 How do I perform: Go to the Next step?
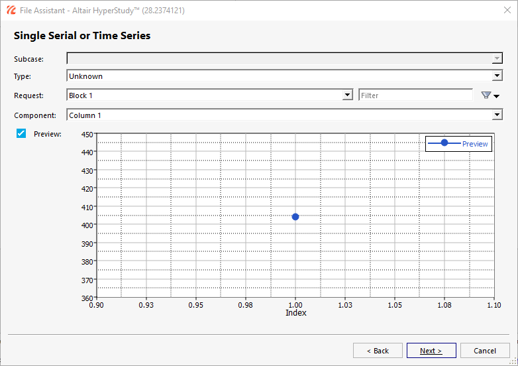(431, 351)
